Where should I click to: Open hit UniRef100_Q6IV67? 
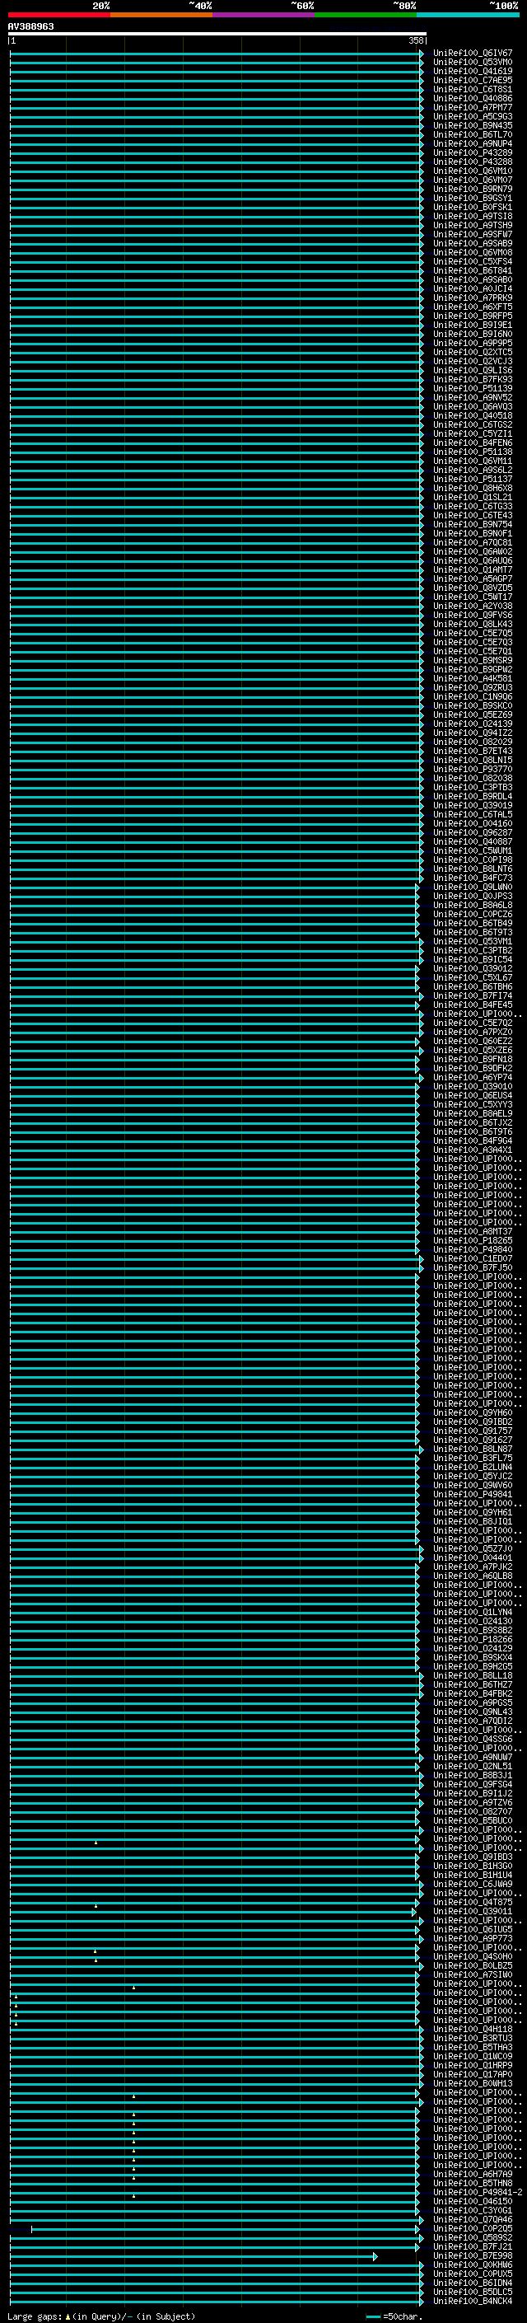(472, 54)
